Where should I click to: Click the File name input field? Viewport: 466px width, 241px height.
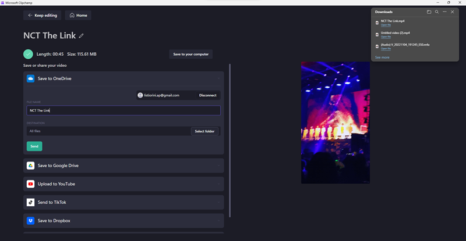pos(123,110)
